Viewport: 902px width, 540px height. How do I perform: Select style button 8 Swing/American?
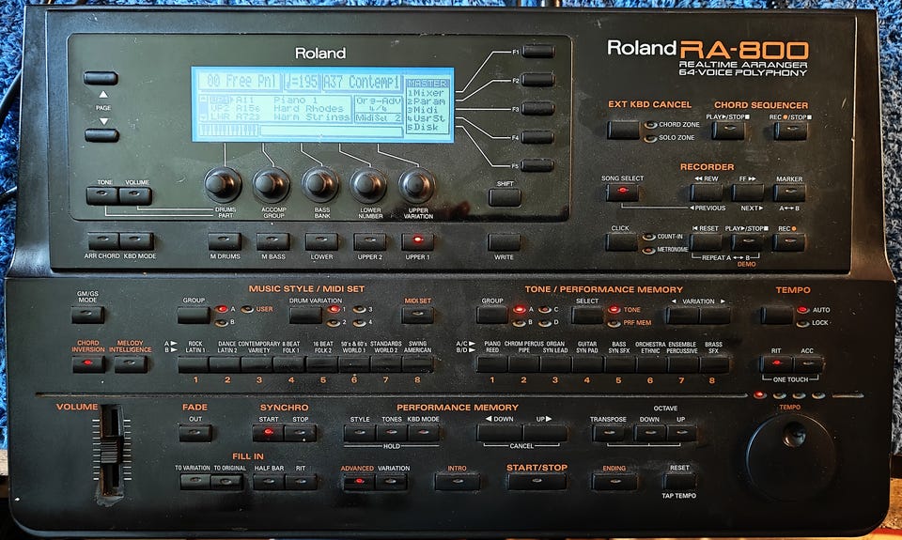point(417,364)
